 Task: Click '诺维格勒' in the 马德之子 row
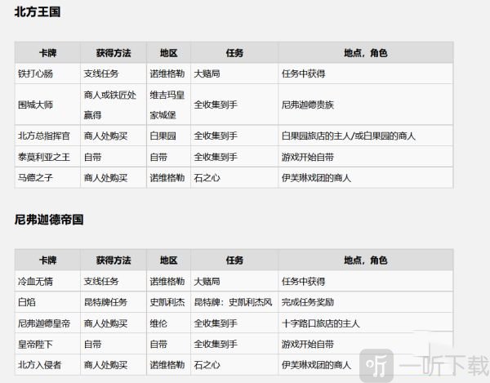tap(167, 178)
